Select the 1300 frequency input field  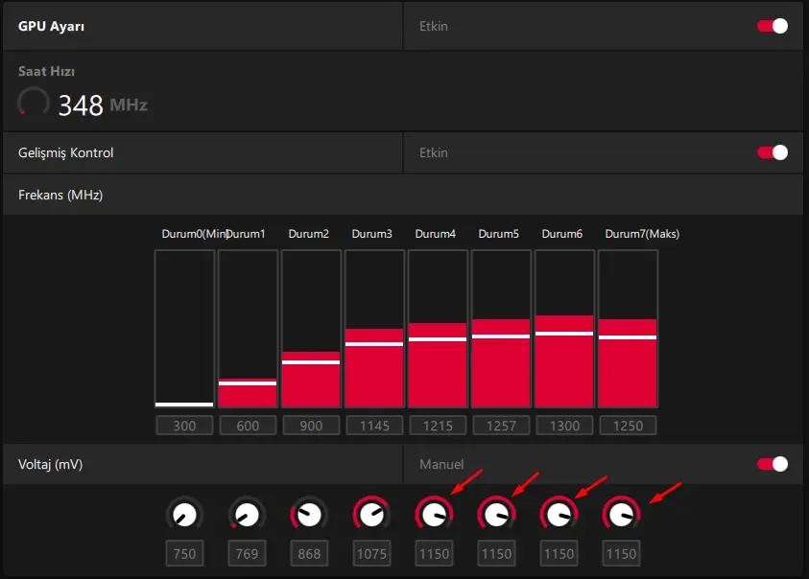click(x=564, y=426)
